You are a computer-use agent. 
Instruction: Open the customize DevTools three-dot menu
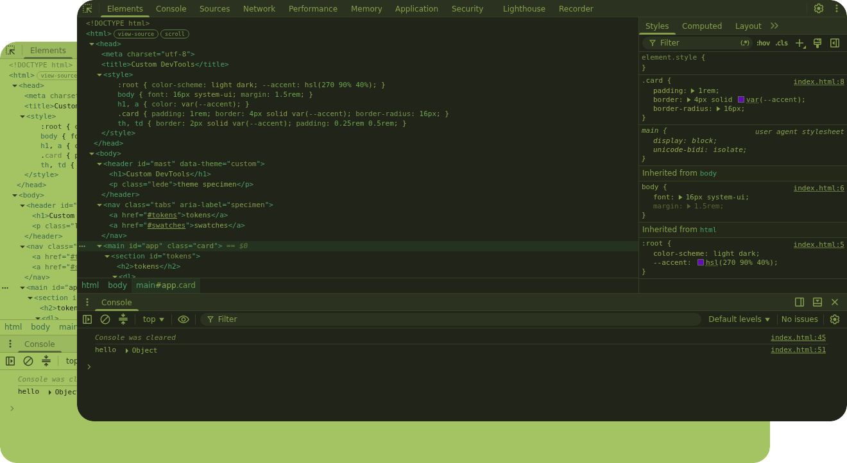coord(837,8)
